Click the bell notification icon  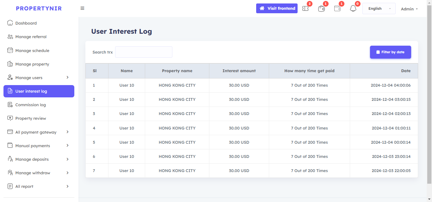tap(353, 9)
